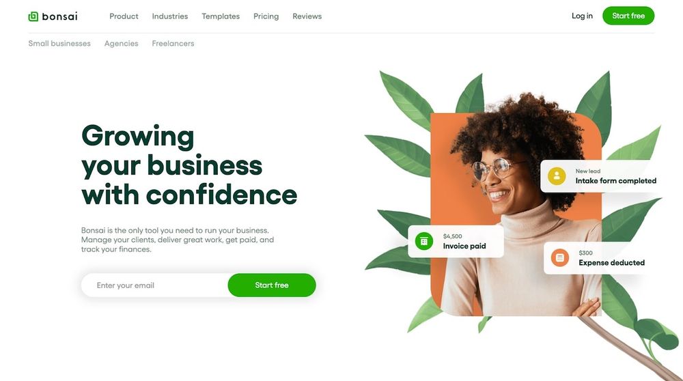
Task: Click Start free button beside email field
Action: [272, 285]
